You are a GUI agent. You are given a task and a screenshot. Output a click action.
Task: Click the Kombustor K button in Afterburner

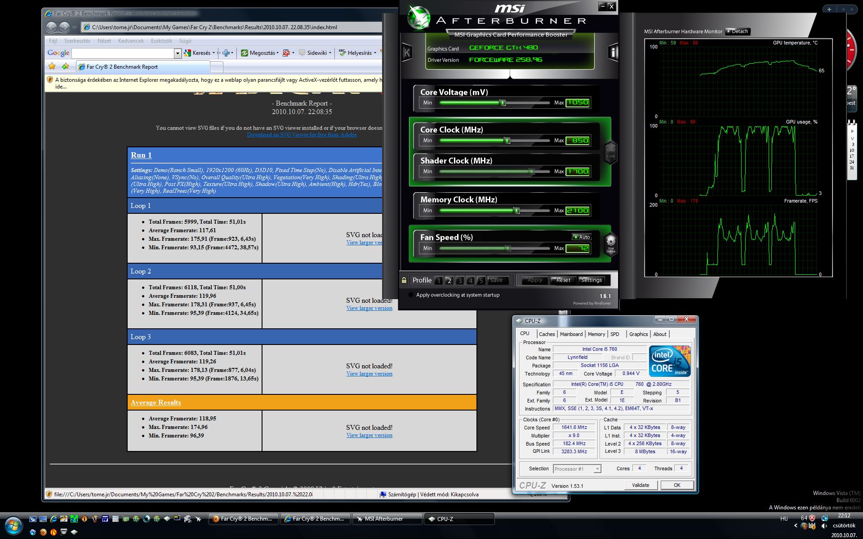coord(407,53)
